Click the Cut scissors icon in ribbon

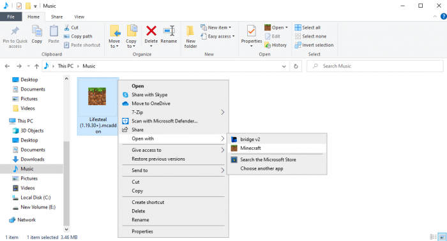pyautogui.click(x=66, y=27)
